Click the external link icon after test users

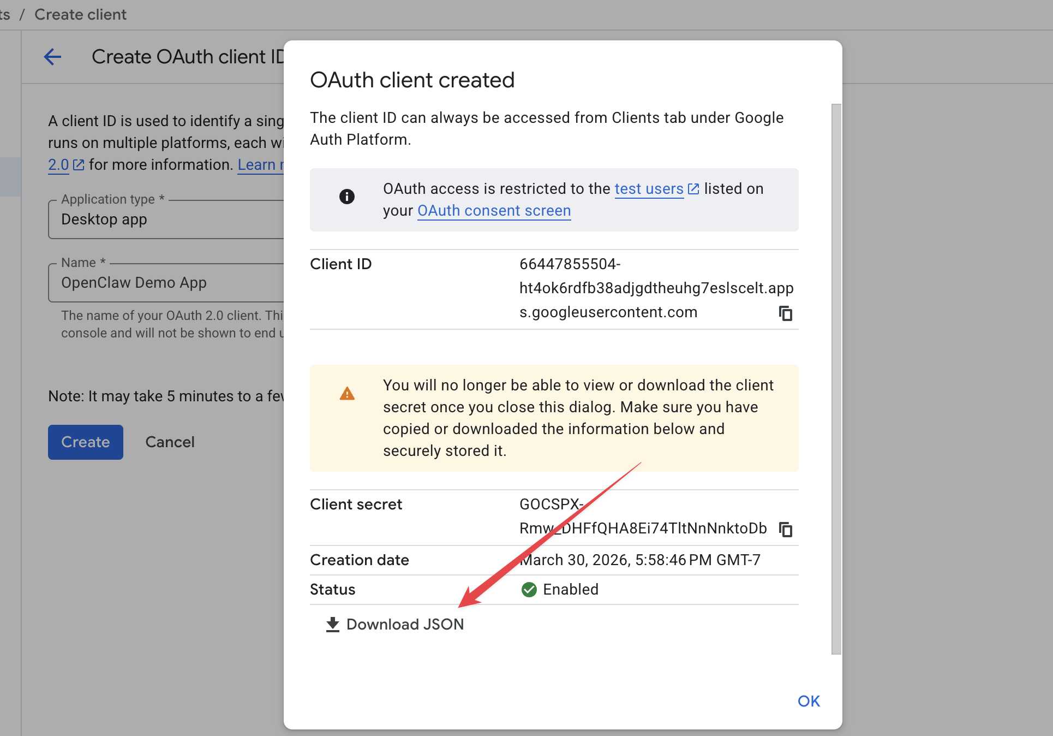pos(693,188)
